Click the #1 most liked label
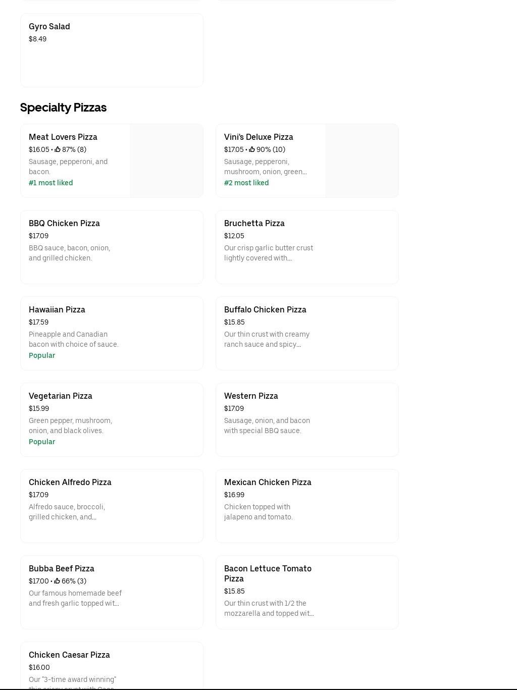The width and height of the screenshot is (517, 690). (x=51, y=183)
